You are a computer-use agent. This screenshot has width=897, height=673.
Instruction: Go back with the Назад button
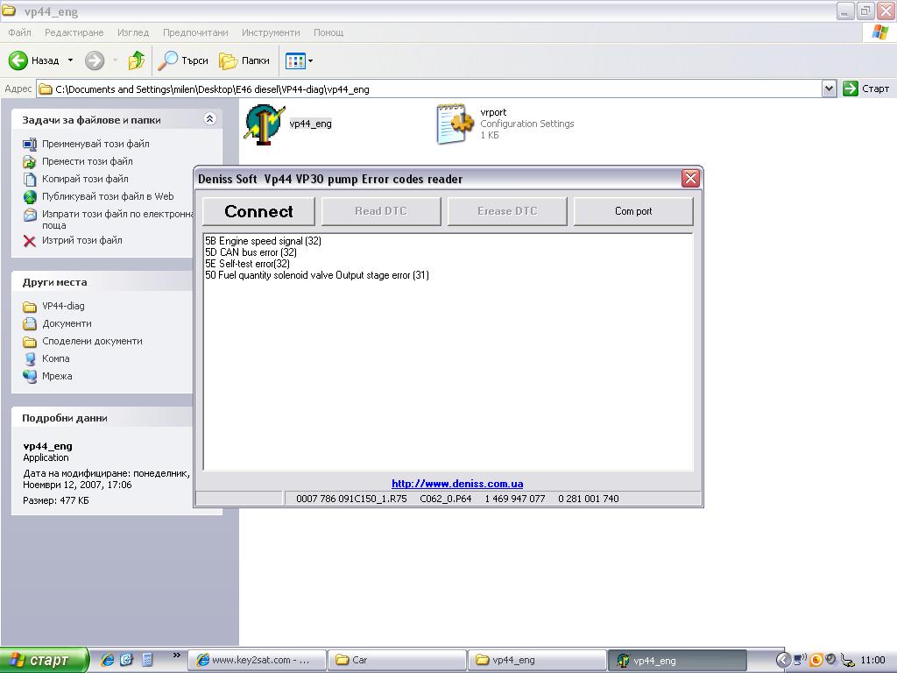[34, 60]
